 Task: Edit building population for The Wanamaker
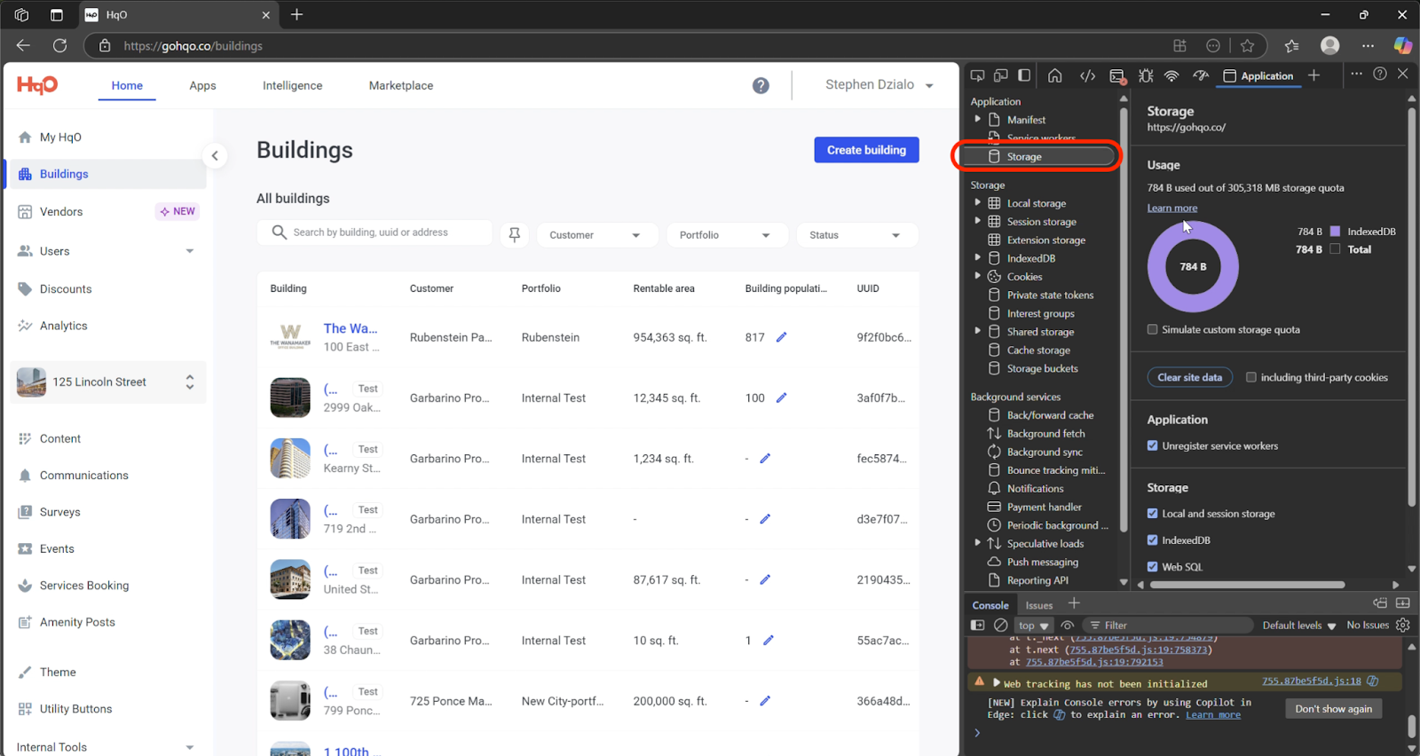tap(781, 337)
